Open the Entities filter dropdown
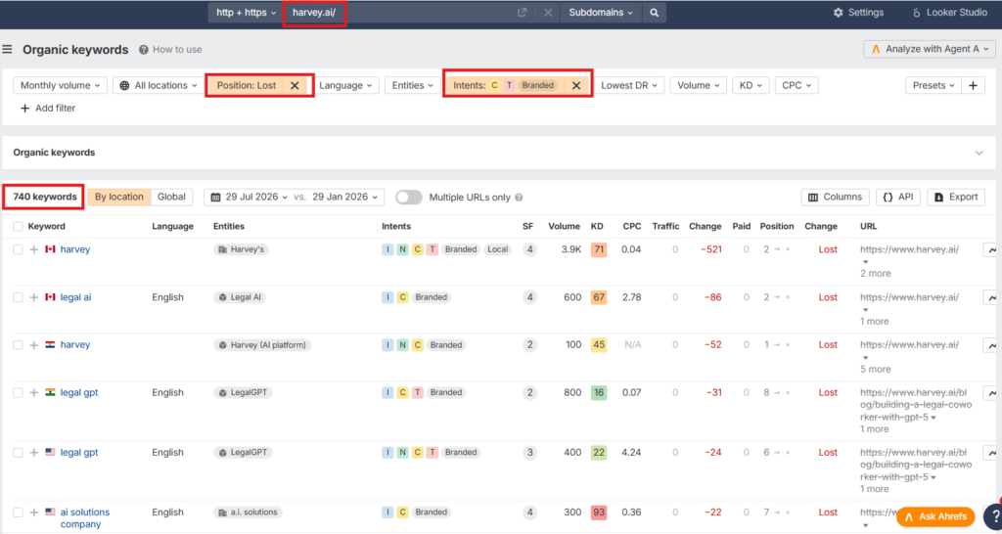This screenshot has width=1002, height=534. click(412, 86)
